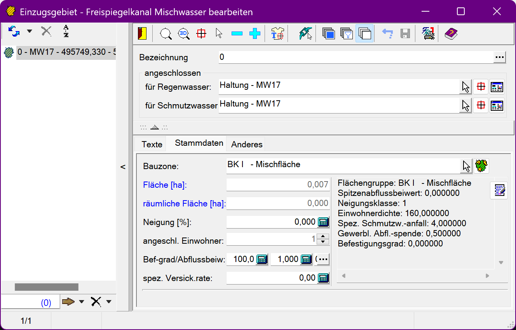Viewport: 516px width, 330px height.
Task: Open the purple help book icon
Action: pos(451,34)
